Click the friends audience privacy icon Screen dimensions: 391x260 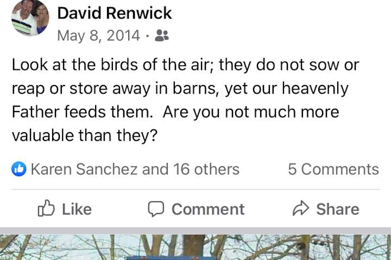coord(162,35)
